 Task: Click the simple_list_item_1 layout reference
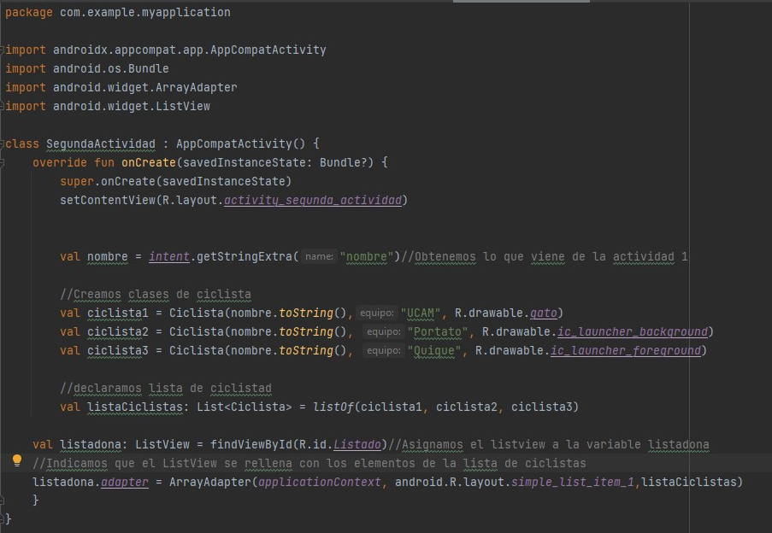pos(574,482)
